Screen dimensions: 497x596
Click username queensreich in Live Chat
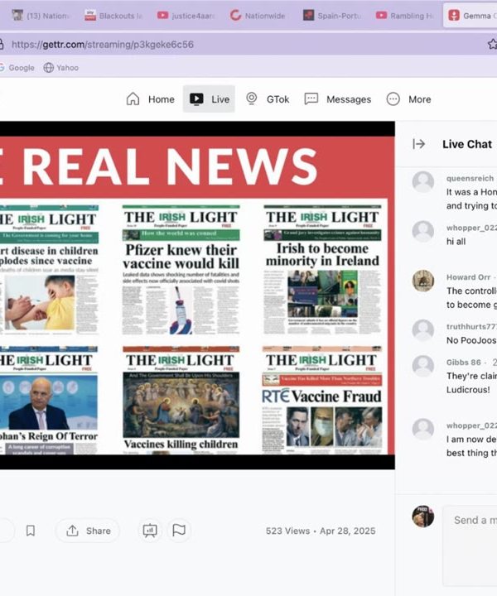pos(470,178)
